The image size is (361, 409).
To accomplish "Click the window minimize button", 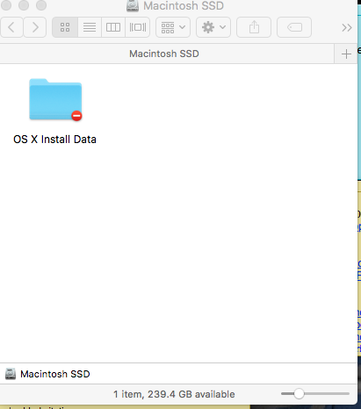I will (24, 5).
